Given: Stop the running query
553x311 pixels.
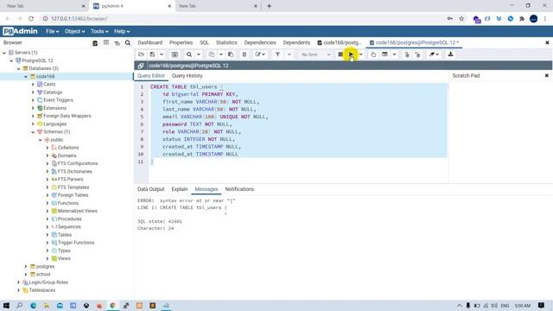Looking at the screenshot, I should point(340,54).
